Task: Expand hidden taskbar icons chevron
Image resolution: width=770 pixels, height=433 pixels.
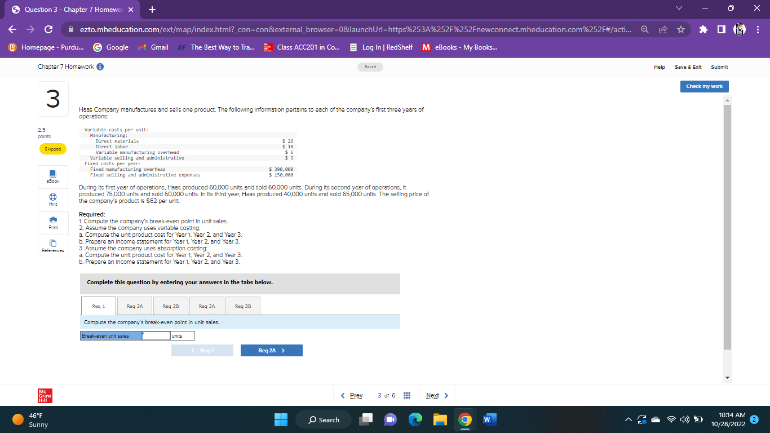Action: click(x=627, y=419)
